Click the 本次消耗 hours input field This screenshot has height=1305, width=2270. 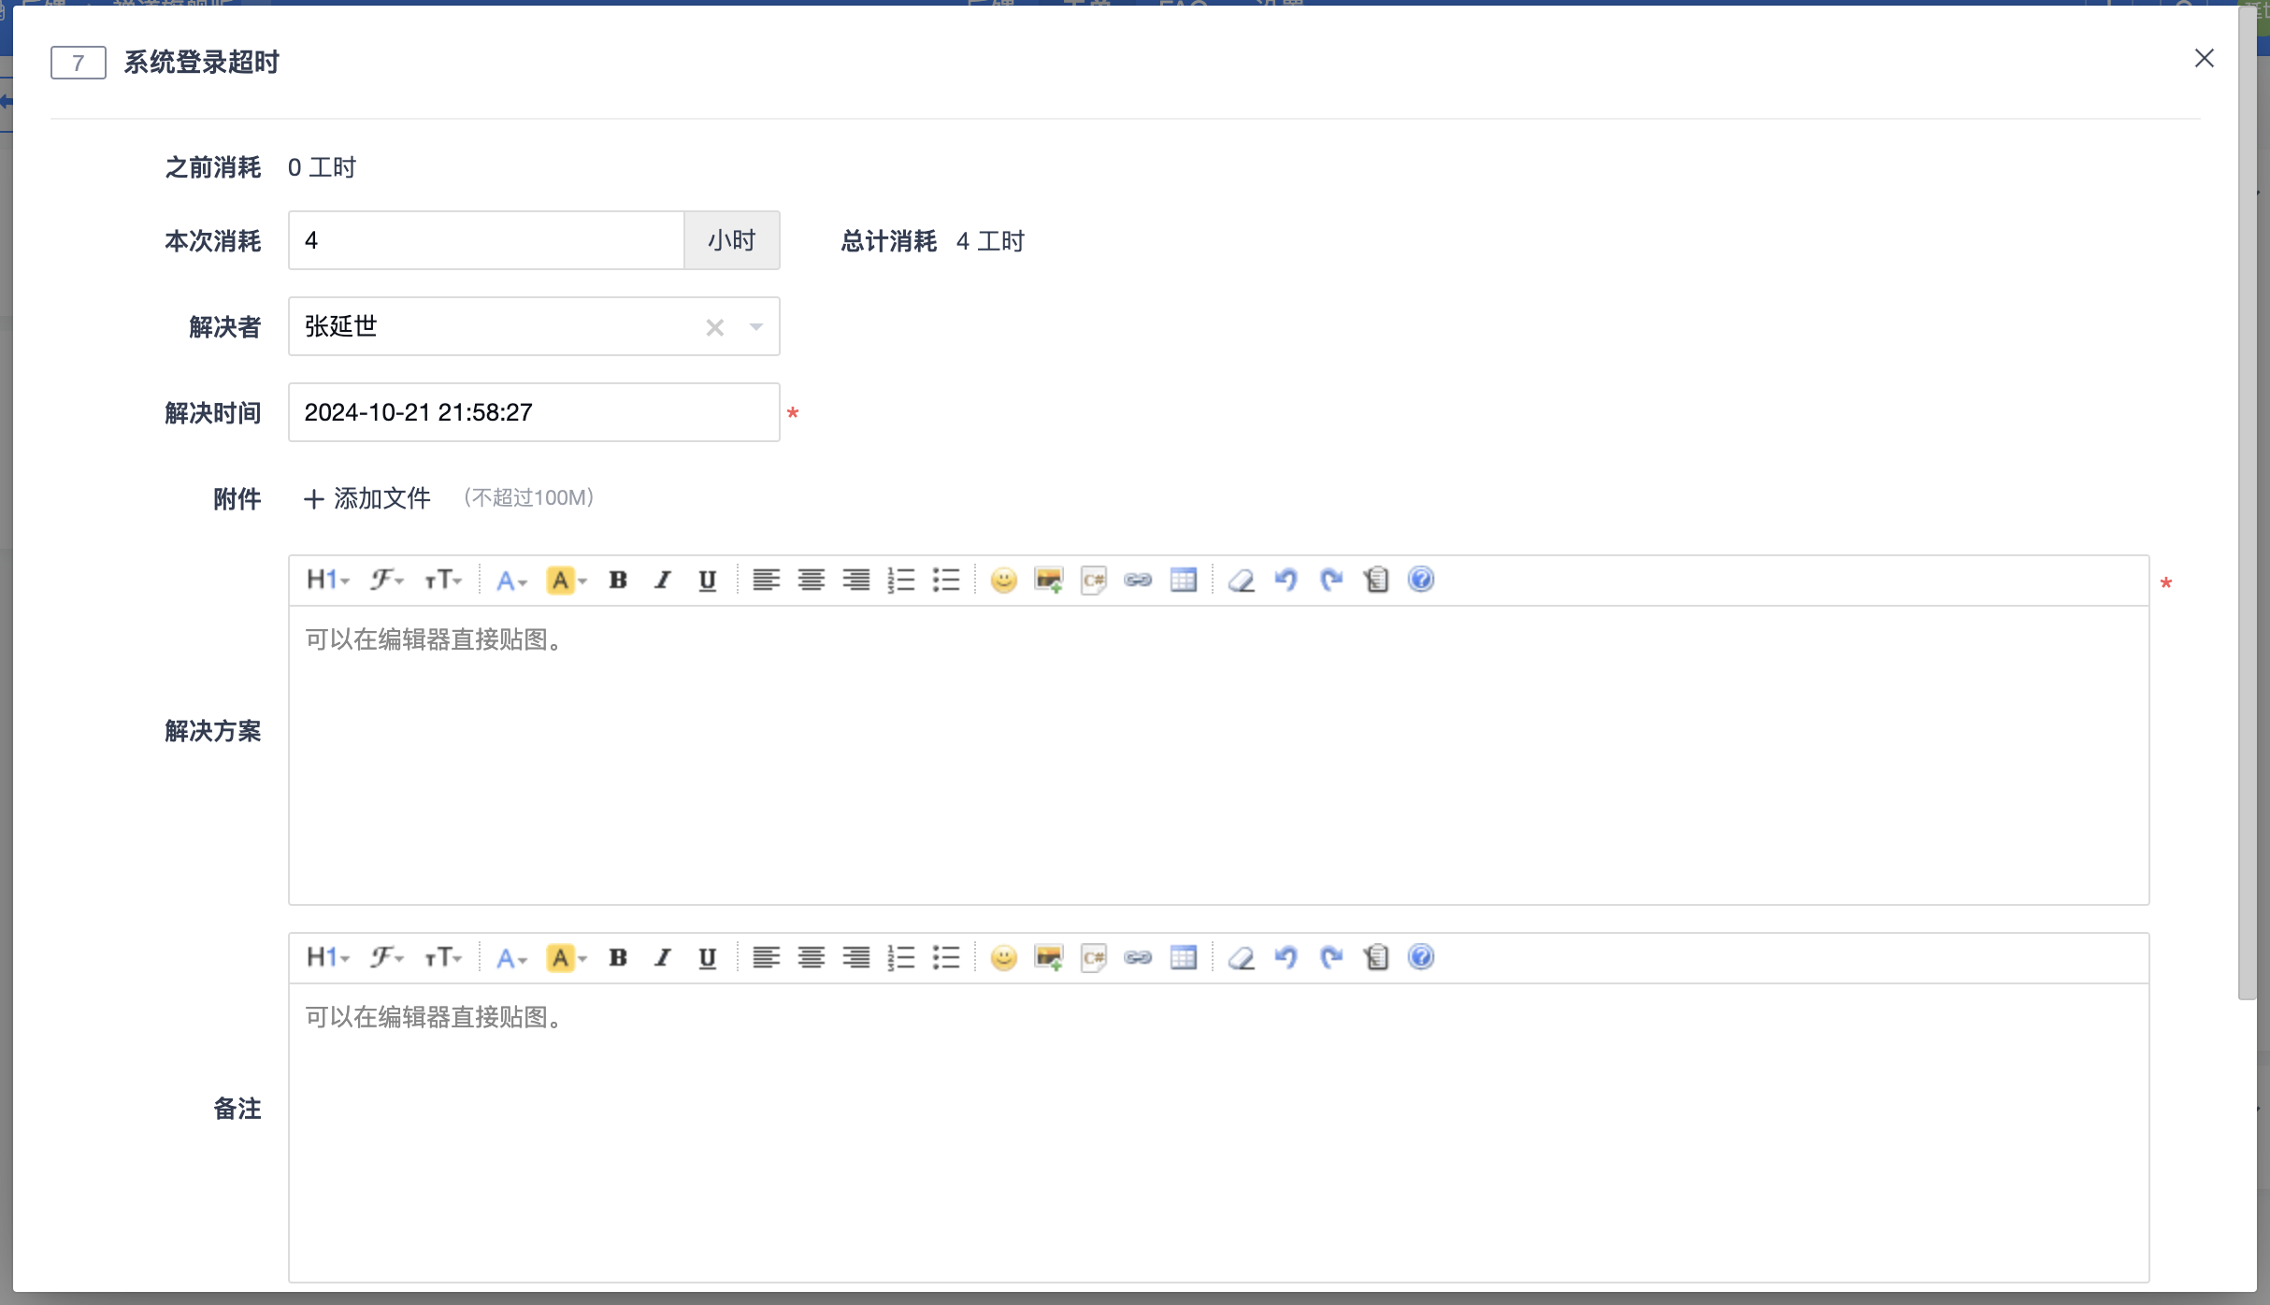pos(485,241)
